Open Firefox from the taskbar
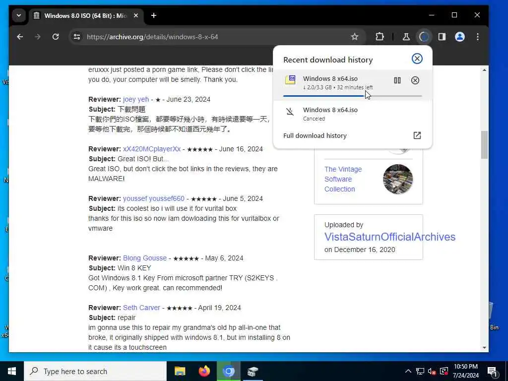The image size is (508, 381). [204, 371]
